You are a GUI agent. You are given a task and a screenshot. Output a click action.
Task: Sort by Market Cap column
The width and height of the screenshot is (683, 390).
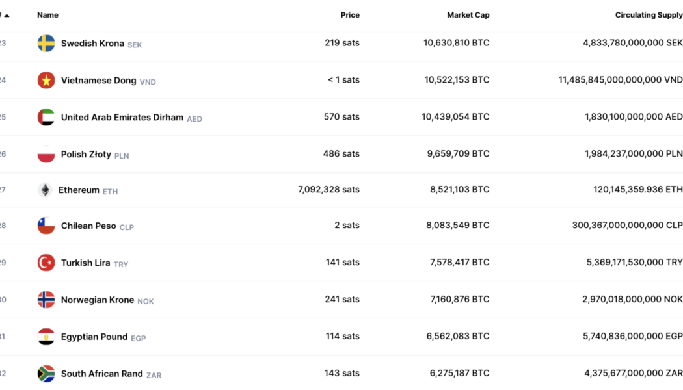pyautogui.click(x=468, y=14)
